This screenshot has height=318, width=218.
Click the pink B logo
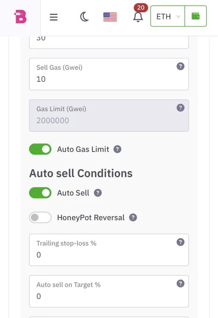pos(20,17)
